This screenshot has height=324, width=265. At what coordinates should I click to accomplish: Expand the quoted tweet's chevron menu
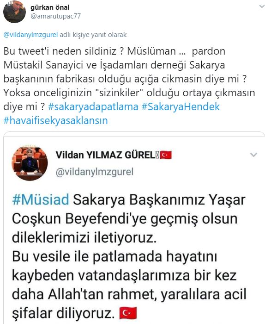[253, 155]
